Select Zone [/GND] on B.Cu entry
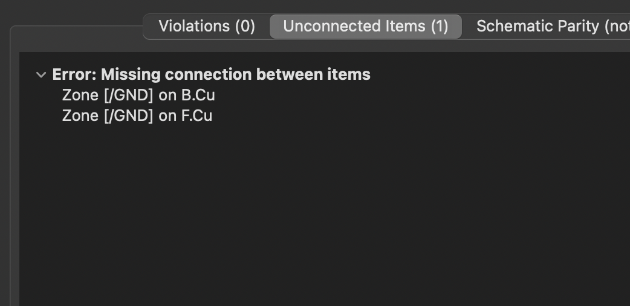Image resolution: width=630 pixels, height=306 pixels. click(138, 96)
